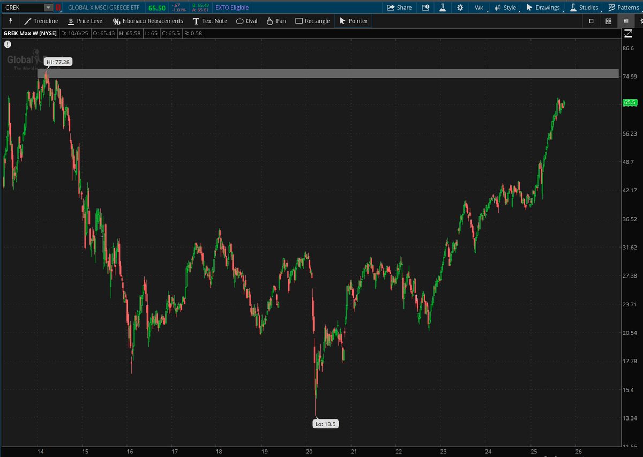Select the Price Level tool
643x457 pixels.
point(86,21)
